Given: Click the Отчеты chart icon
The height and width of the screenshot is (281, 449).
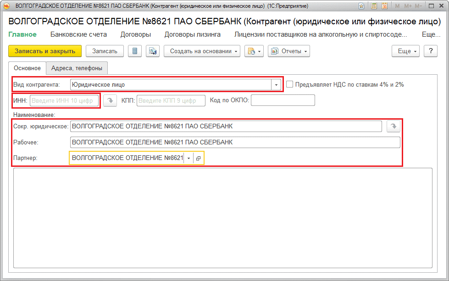Looking at the screenshot, I should (x=275, y=51).
